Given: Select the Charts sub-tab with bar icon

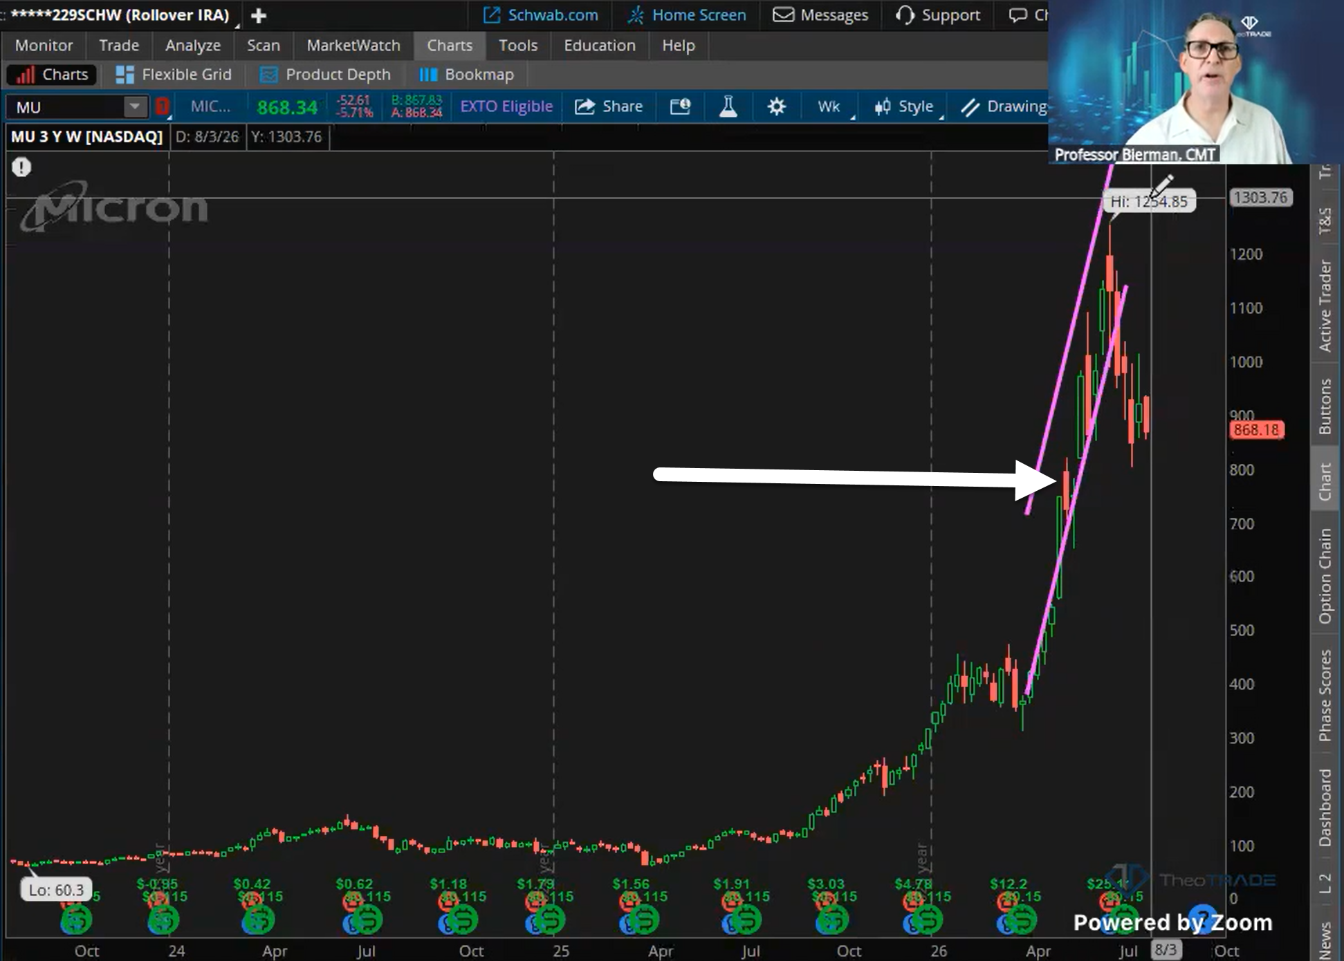Looking at the screenshot, I should (52, 75).
